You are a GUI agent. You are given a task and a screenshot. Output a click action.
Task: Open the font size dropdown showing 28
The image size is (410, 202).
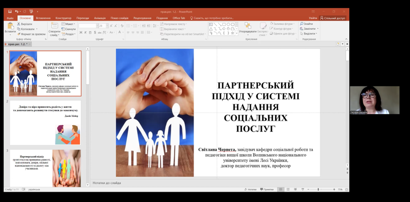point(106,26)
